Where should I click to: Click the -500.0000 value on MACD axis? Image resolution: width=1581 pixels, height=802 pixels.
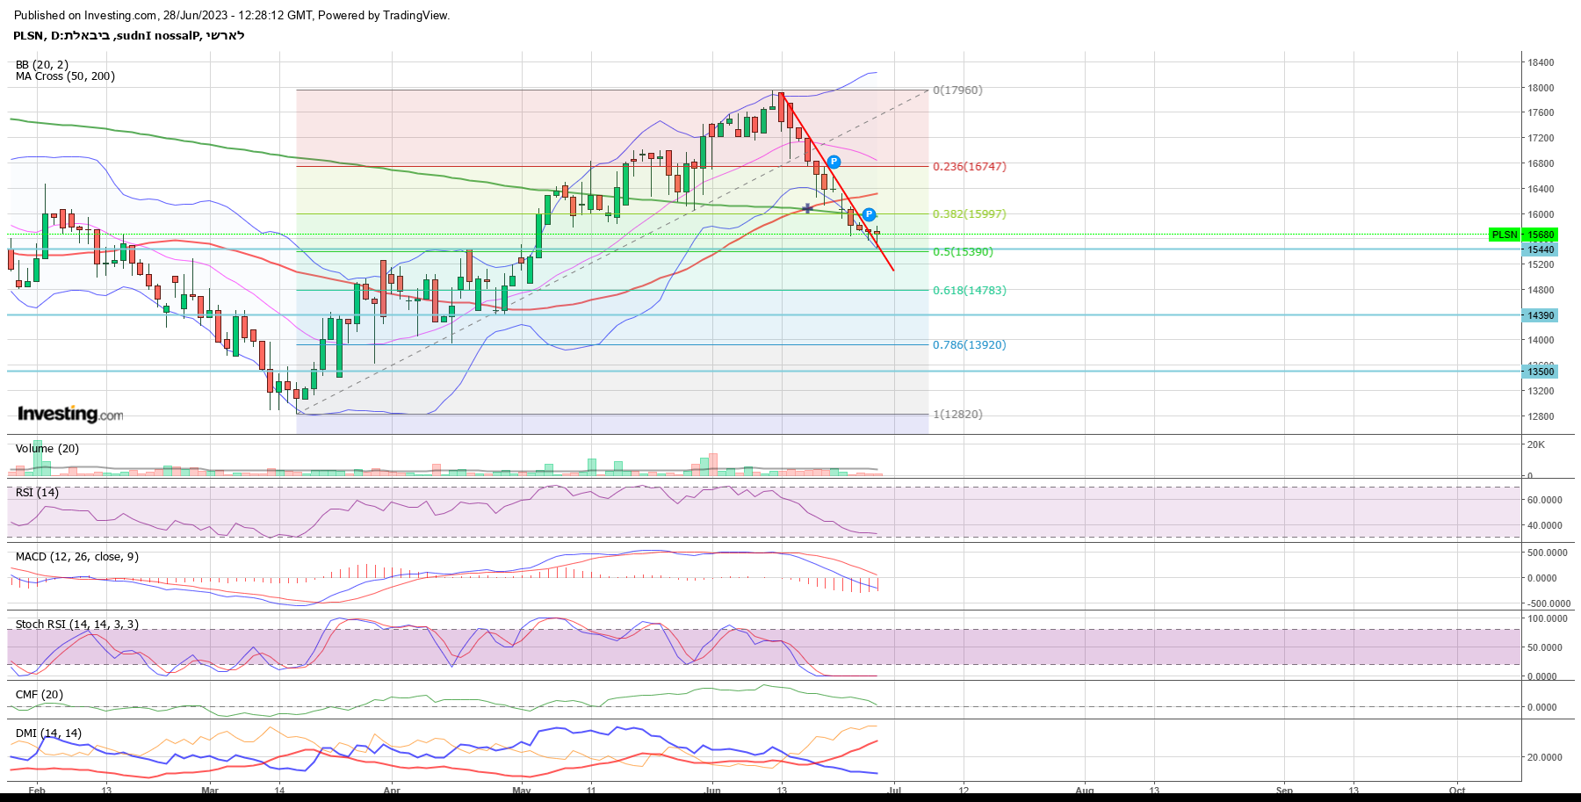(1548, 604)
